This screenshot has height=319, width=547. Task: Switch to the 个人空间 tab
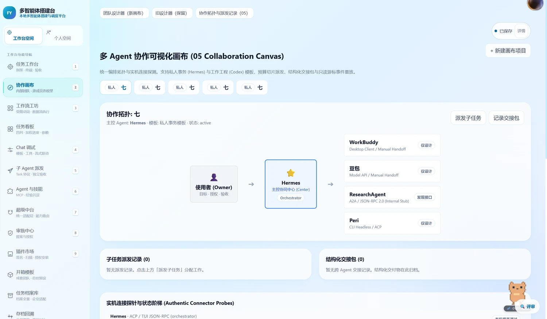[x=62, y=36]
